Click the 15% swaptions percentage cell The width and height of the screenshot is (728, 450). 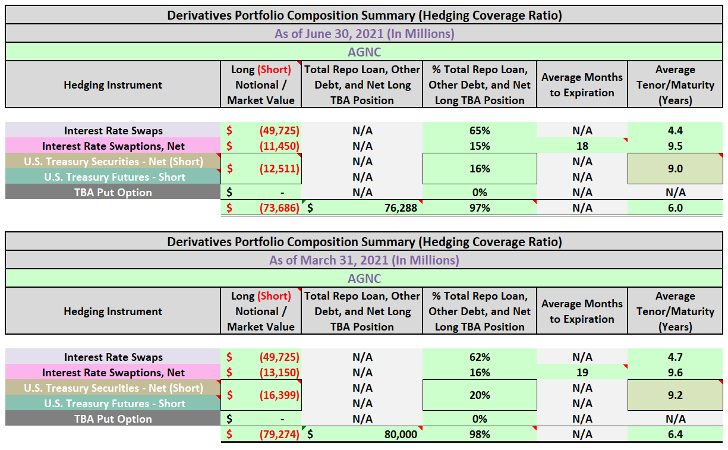tap(480, 146)
